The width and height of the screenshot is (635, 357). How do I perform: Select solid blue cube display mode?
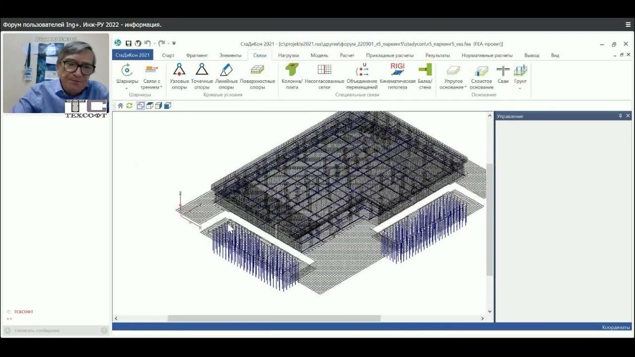point(168,106)
